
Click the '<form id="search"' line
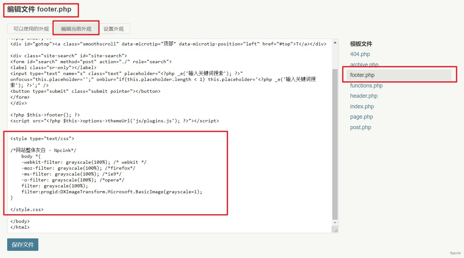pos(91,62)
